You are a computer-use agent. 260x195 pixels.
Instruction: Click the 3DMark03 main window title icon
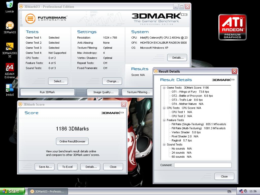pyautogui.click(x=21, y=7)
